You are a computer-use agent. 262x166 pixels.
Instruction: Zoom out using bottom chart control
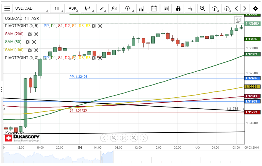coord(114,138)
